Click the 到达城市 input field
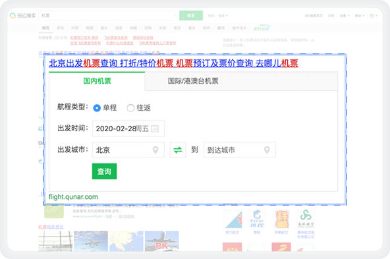Screen dimensions: 390x259 [x=240, y=150]
